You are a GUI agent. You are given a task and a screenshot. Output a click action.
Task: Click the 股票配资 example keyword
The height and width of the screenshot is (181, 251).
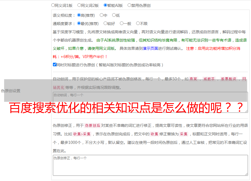pyautogui.click(x=228, y=79)
